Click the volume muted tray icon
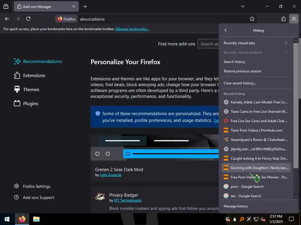Image resolution: width=301 pixels, height=225 pixels. coord(263,219)
